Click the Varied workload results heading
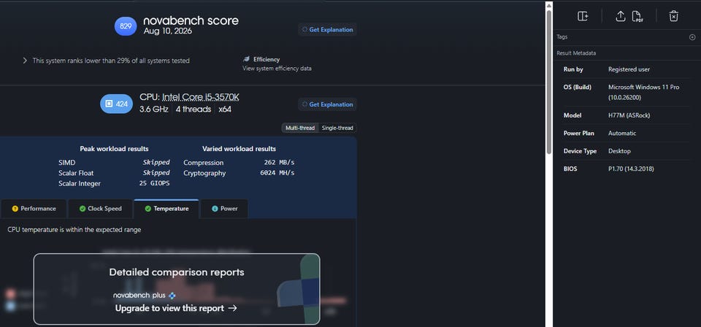This screenshot has height=327, width=701. [239, 149]
